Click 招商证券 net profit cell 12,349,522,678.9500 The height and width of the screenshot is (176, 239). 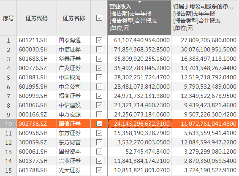[204, 96]
